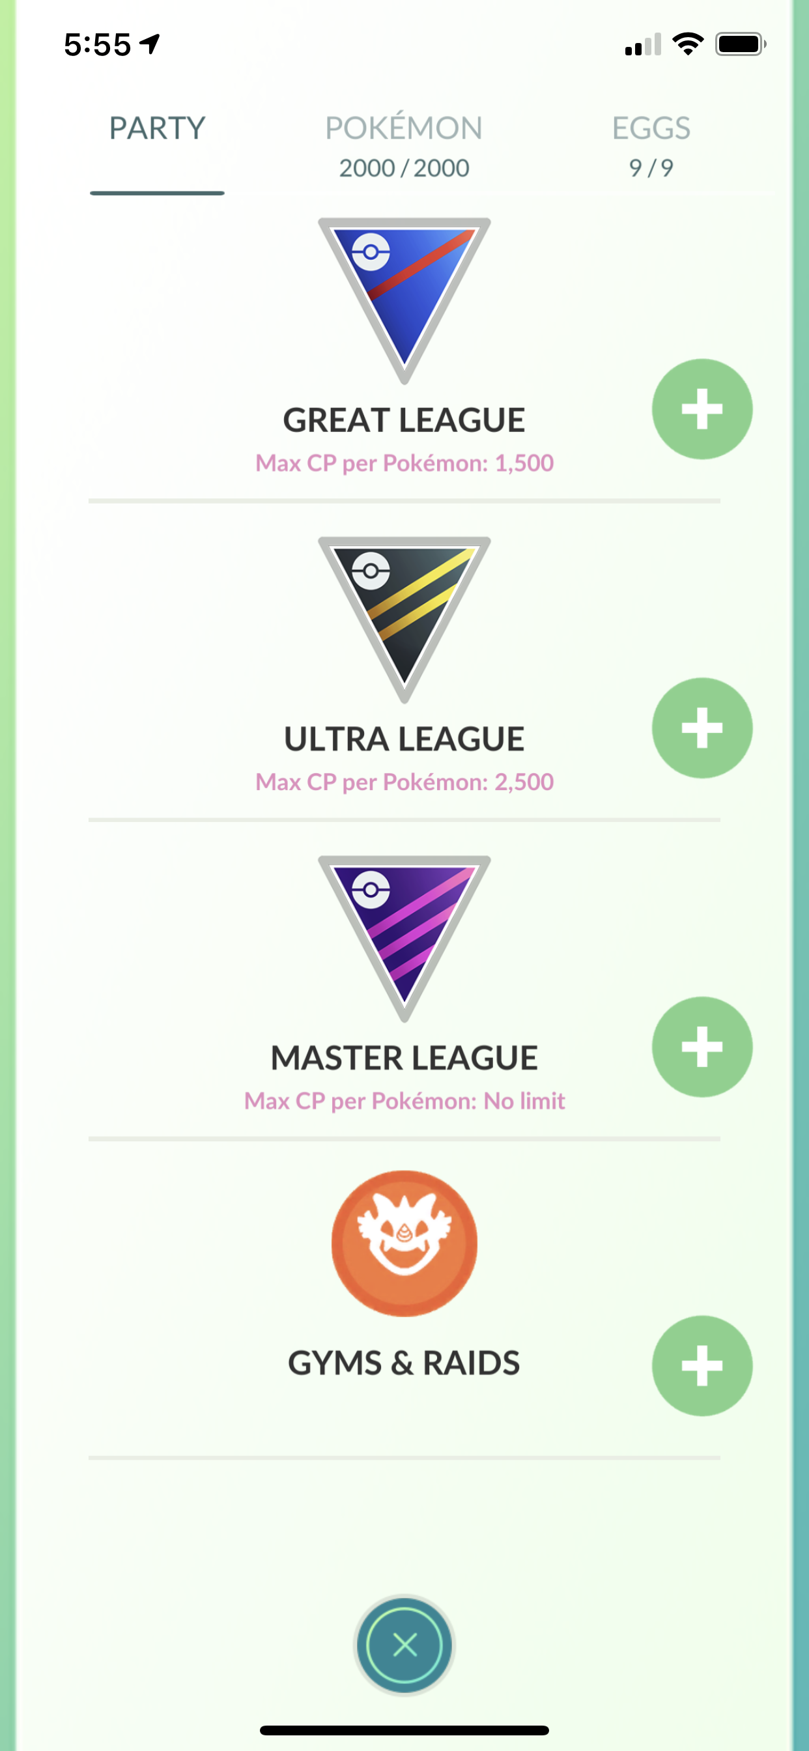Tap the Great League title text
Viewport: 809px width, 1751px height.
click(404, 420)
